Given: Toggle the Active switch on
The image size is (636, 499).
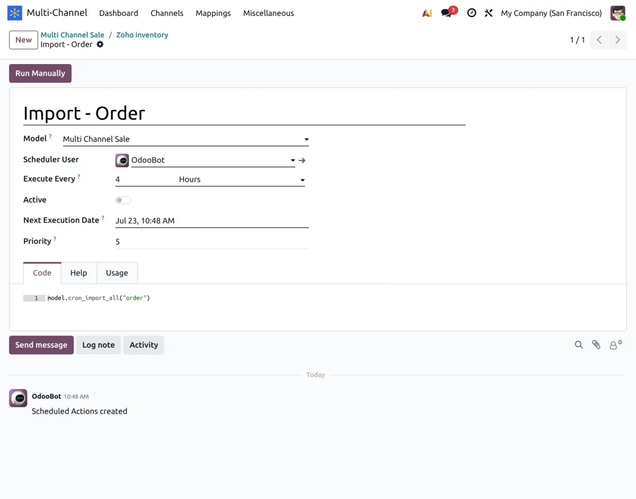Looking at the screenshot, I should point(123,200).
